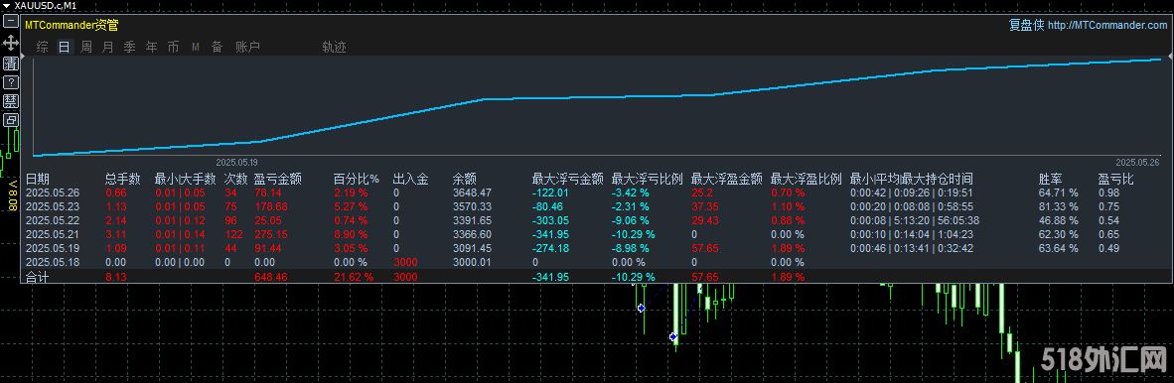
Task: Click the overlapping windows restore icon
Action: [x=11, y=120]
